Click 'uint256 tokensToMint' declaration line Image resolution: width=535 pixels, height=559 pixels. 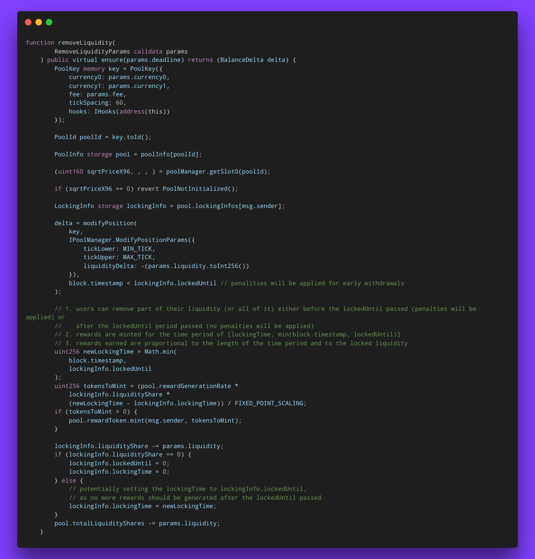146,386
